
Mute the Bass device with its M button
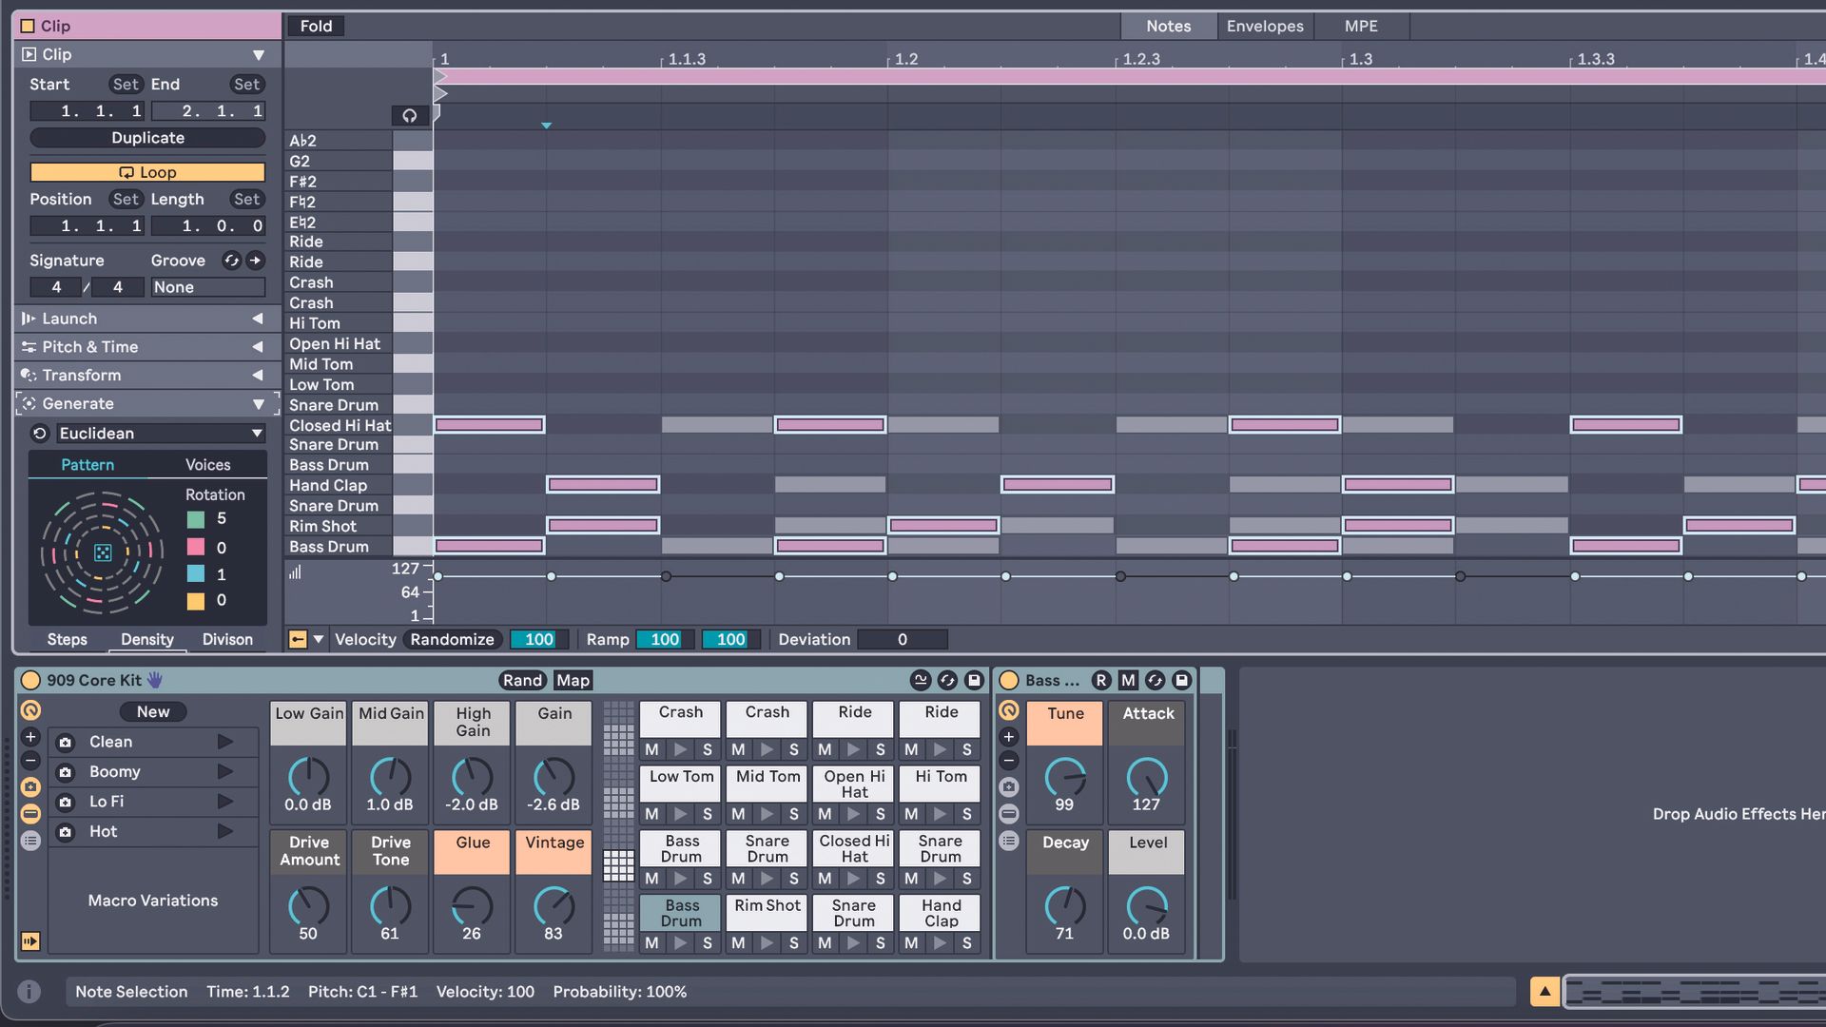click(1128, 680)
